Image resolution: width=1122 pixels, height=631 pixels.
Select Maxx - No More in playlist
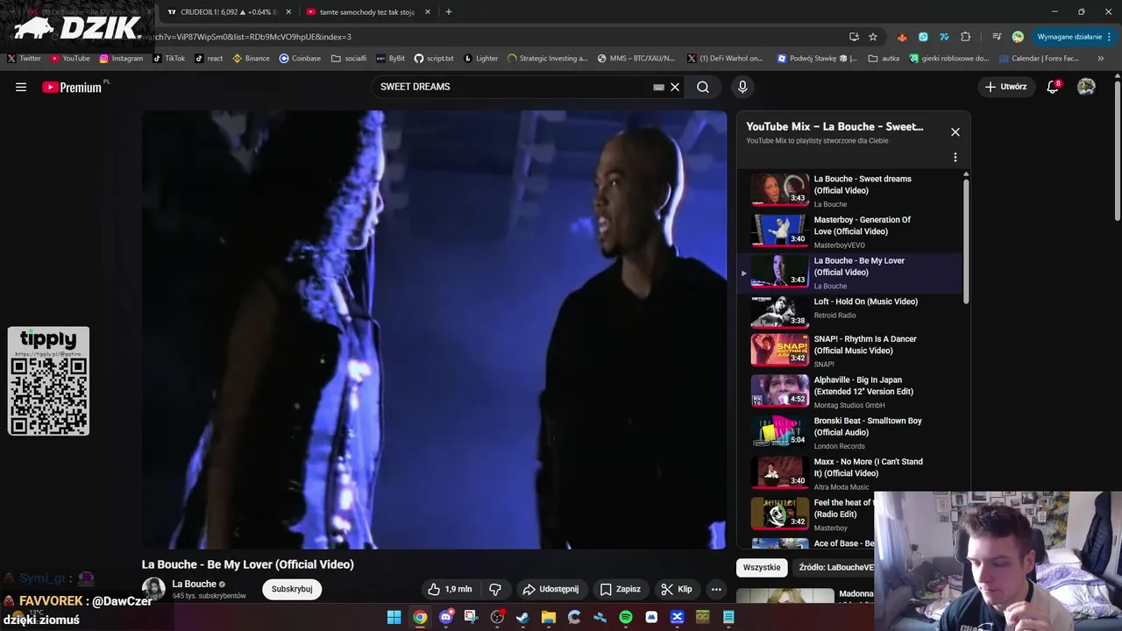coord(850,473)
